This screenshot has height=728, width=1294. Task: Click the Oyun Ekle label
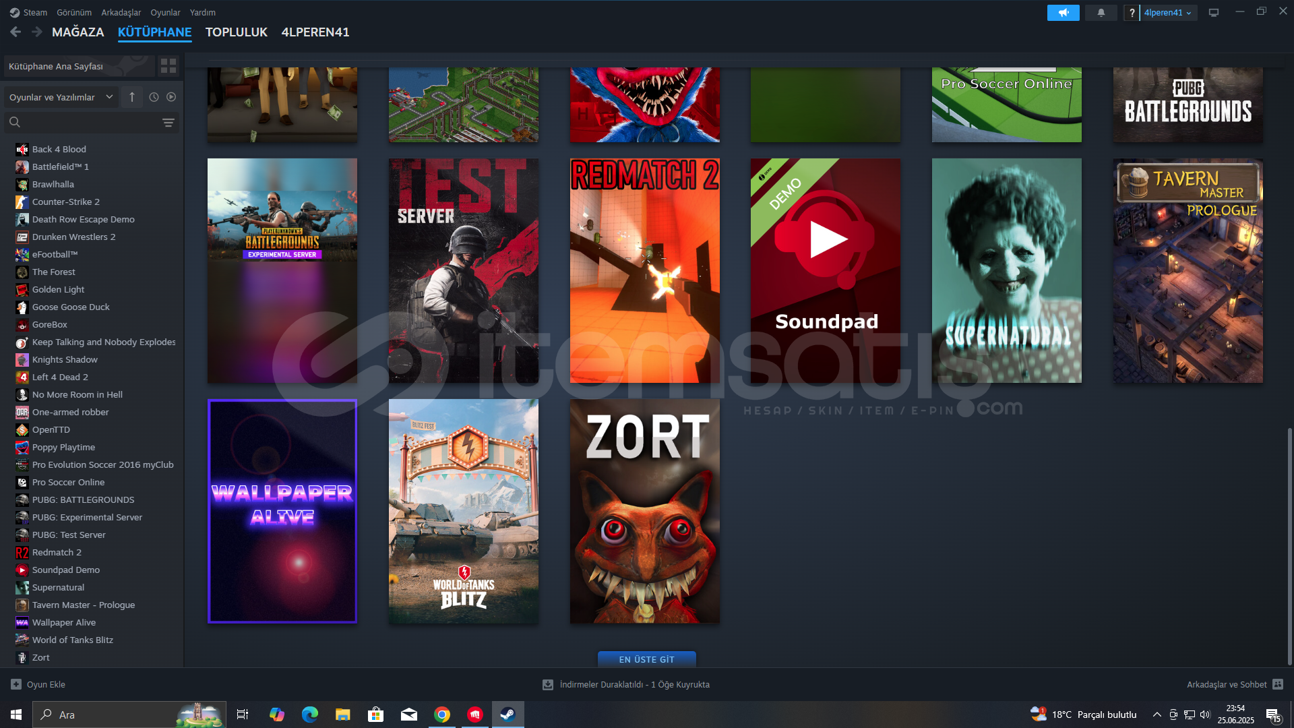(46, 684)
